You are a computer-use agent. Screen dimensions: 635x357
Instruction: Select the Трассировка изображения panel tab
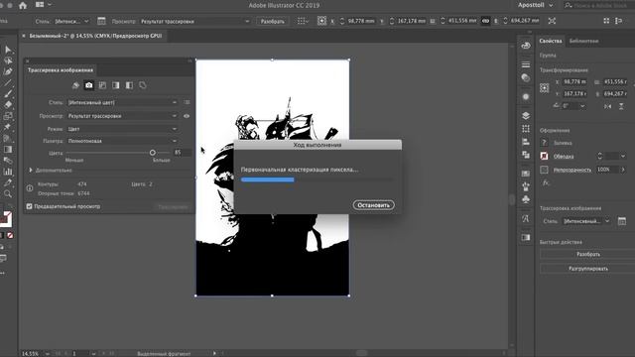60,70
